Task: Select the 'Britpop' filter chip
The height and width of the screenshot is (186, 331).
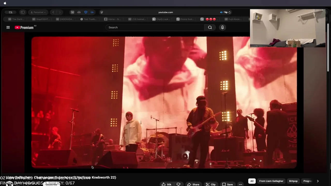Action: (x=293, y=181)
